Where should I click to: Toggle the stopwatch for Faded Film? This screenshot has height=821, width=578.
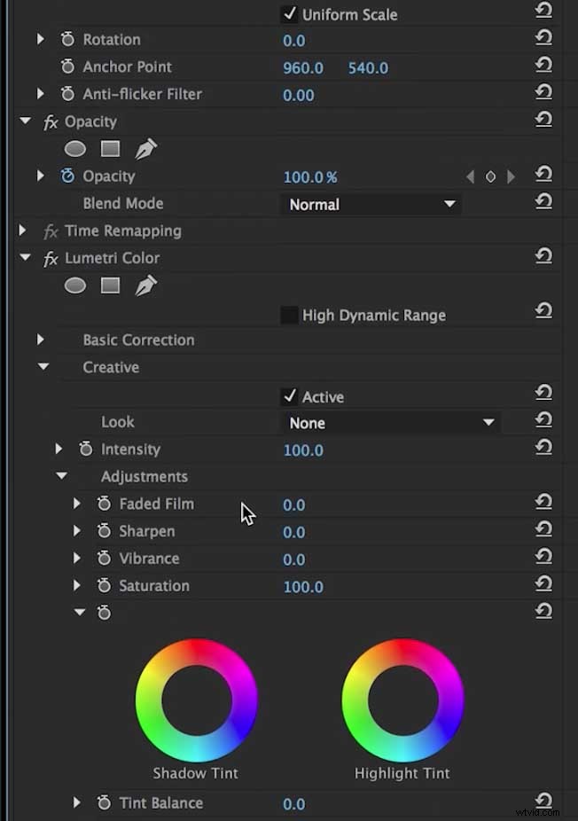pyautogui.click(x=103, y=504)
